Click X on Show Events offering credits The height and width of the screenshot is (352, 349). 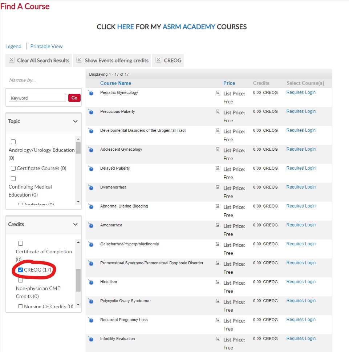tap(79, 60)
